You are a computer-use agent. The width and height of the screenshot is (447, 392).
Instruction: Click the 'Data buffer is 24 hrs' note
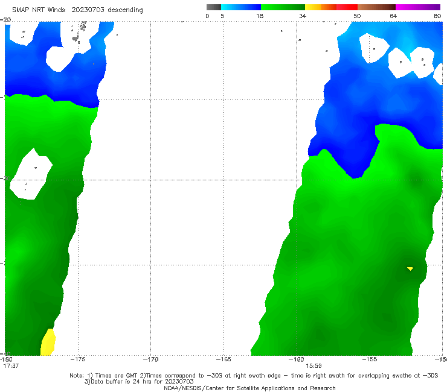click(139, 382)
